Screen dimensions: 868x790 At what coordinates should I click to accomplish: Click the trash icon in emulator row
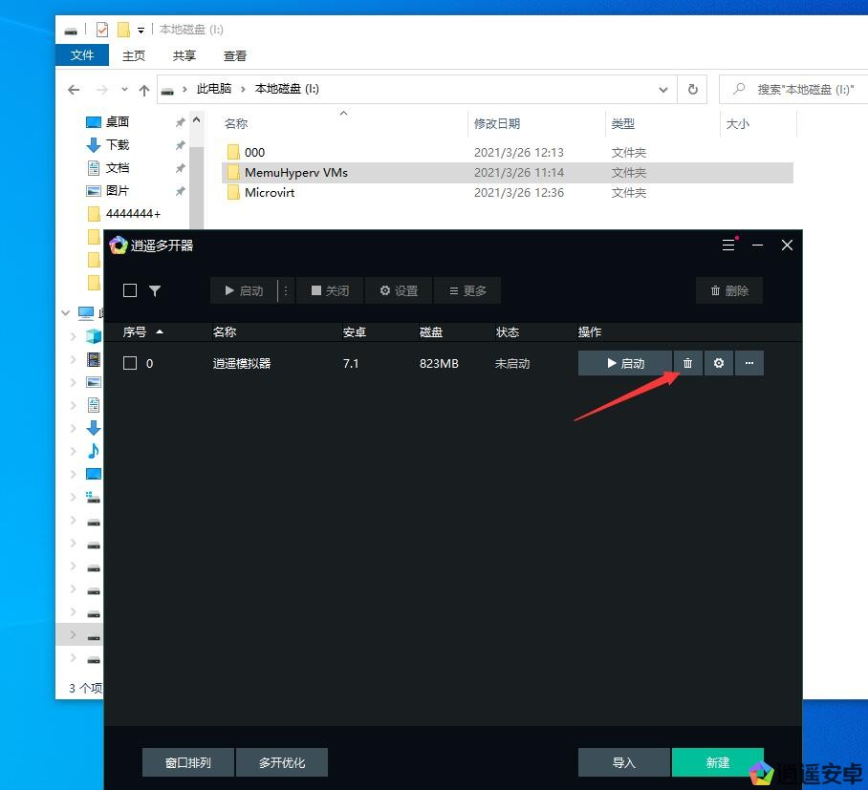point(687,363)
